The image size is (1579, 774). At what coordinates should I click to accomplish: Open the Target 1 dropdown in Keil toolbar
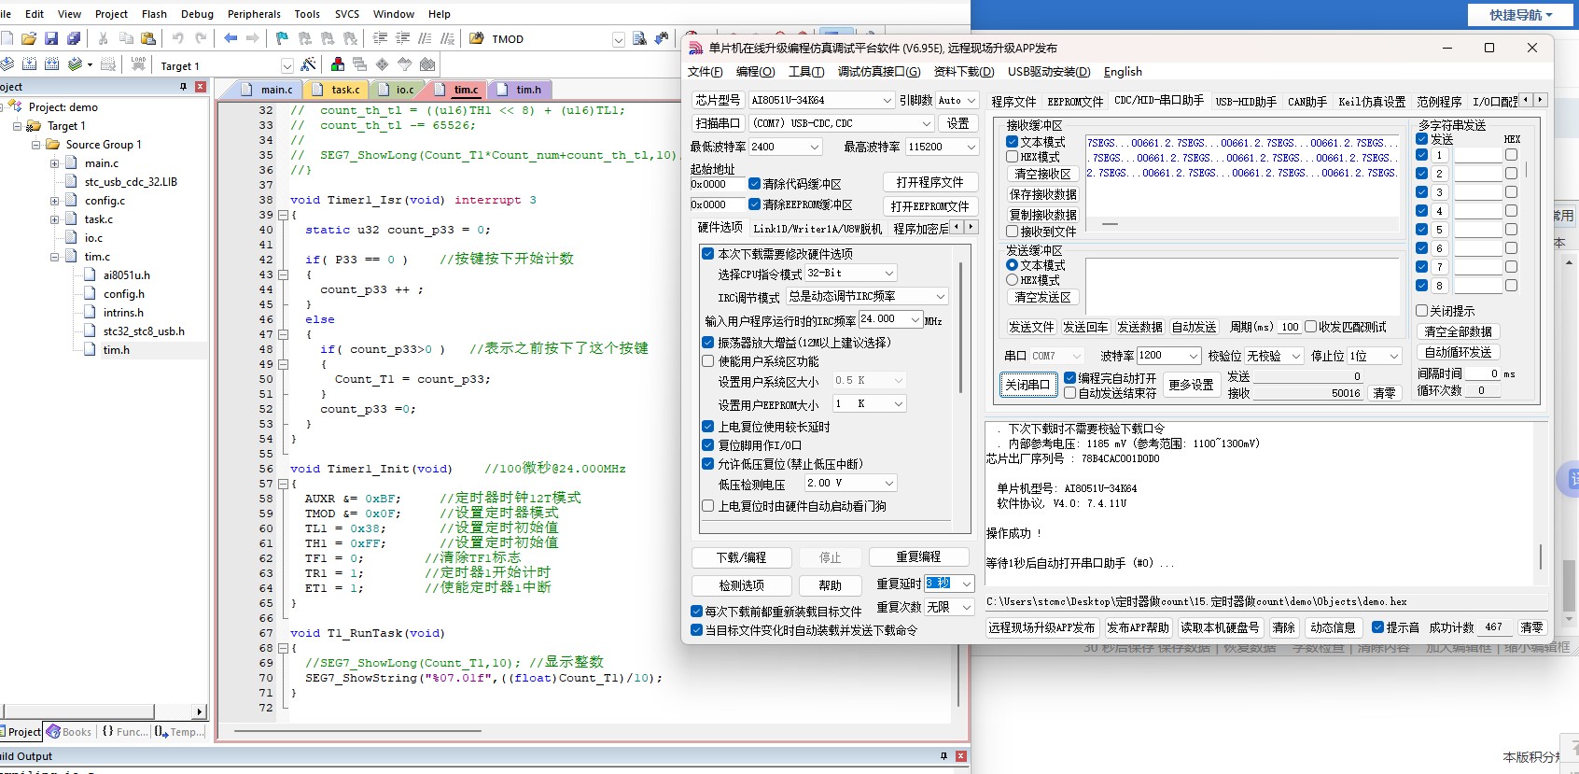286,65
